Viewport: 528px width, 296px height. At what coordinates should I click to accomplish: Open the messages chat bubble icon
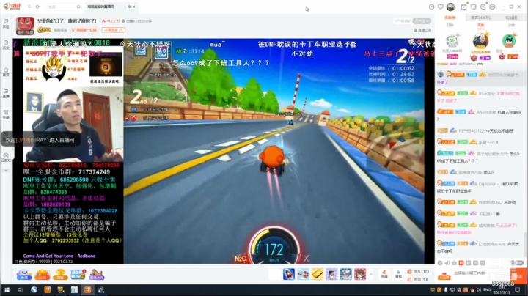tap(483, 7)
